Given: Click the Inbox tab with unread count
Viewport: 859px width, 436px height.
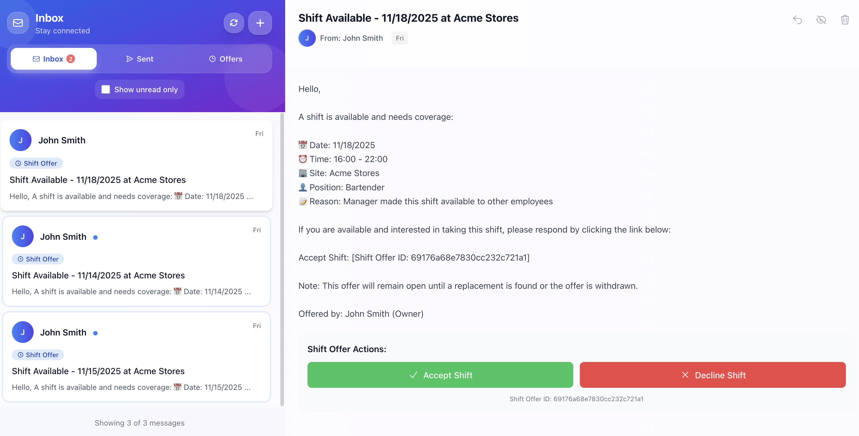Looking at the screenshot, I should tap(53, 59).
